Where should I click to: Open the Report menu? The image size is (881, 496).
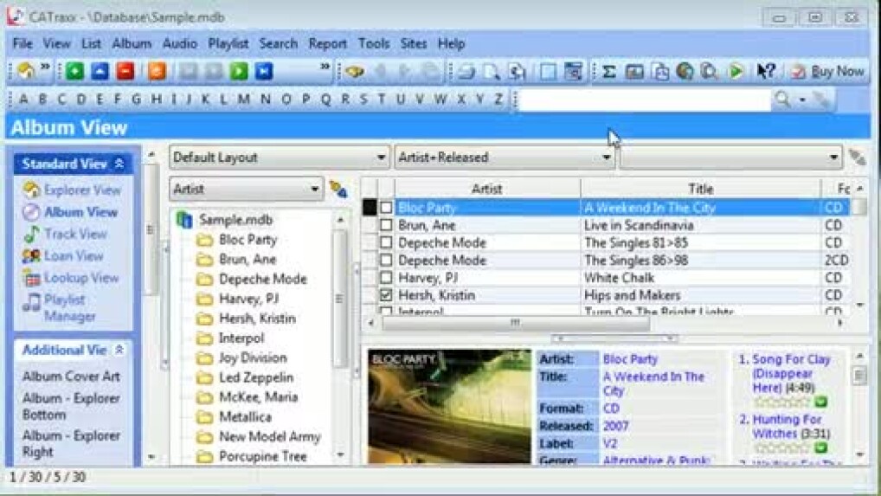(327, 43)
